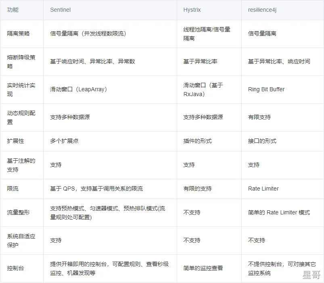The height and width of the screenshot is (283, 324).
Task: Click the 简单的 Rate Limiter 模式 cell
Action: (279, 212)
